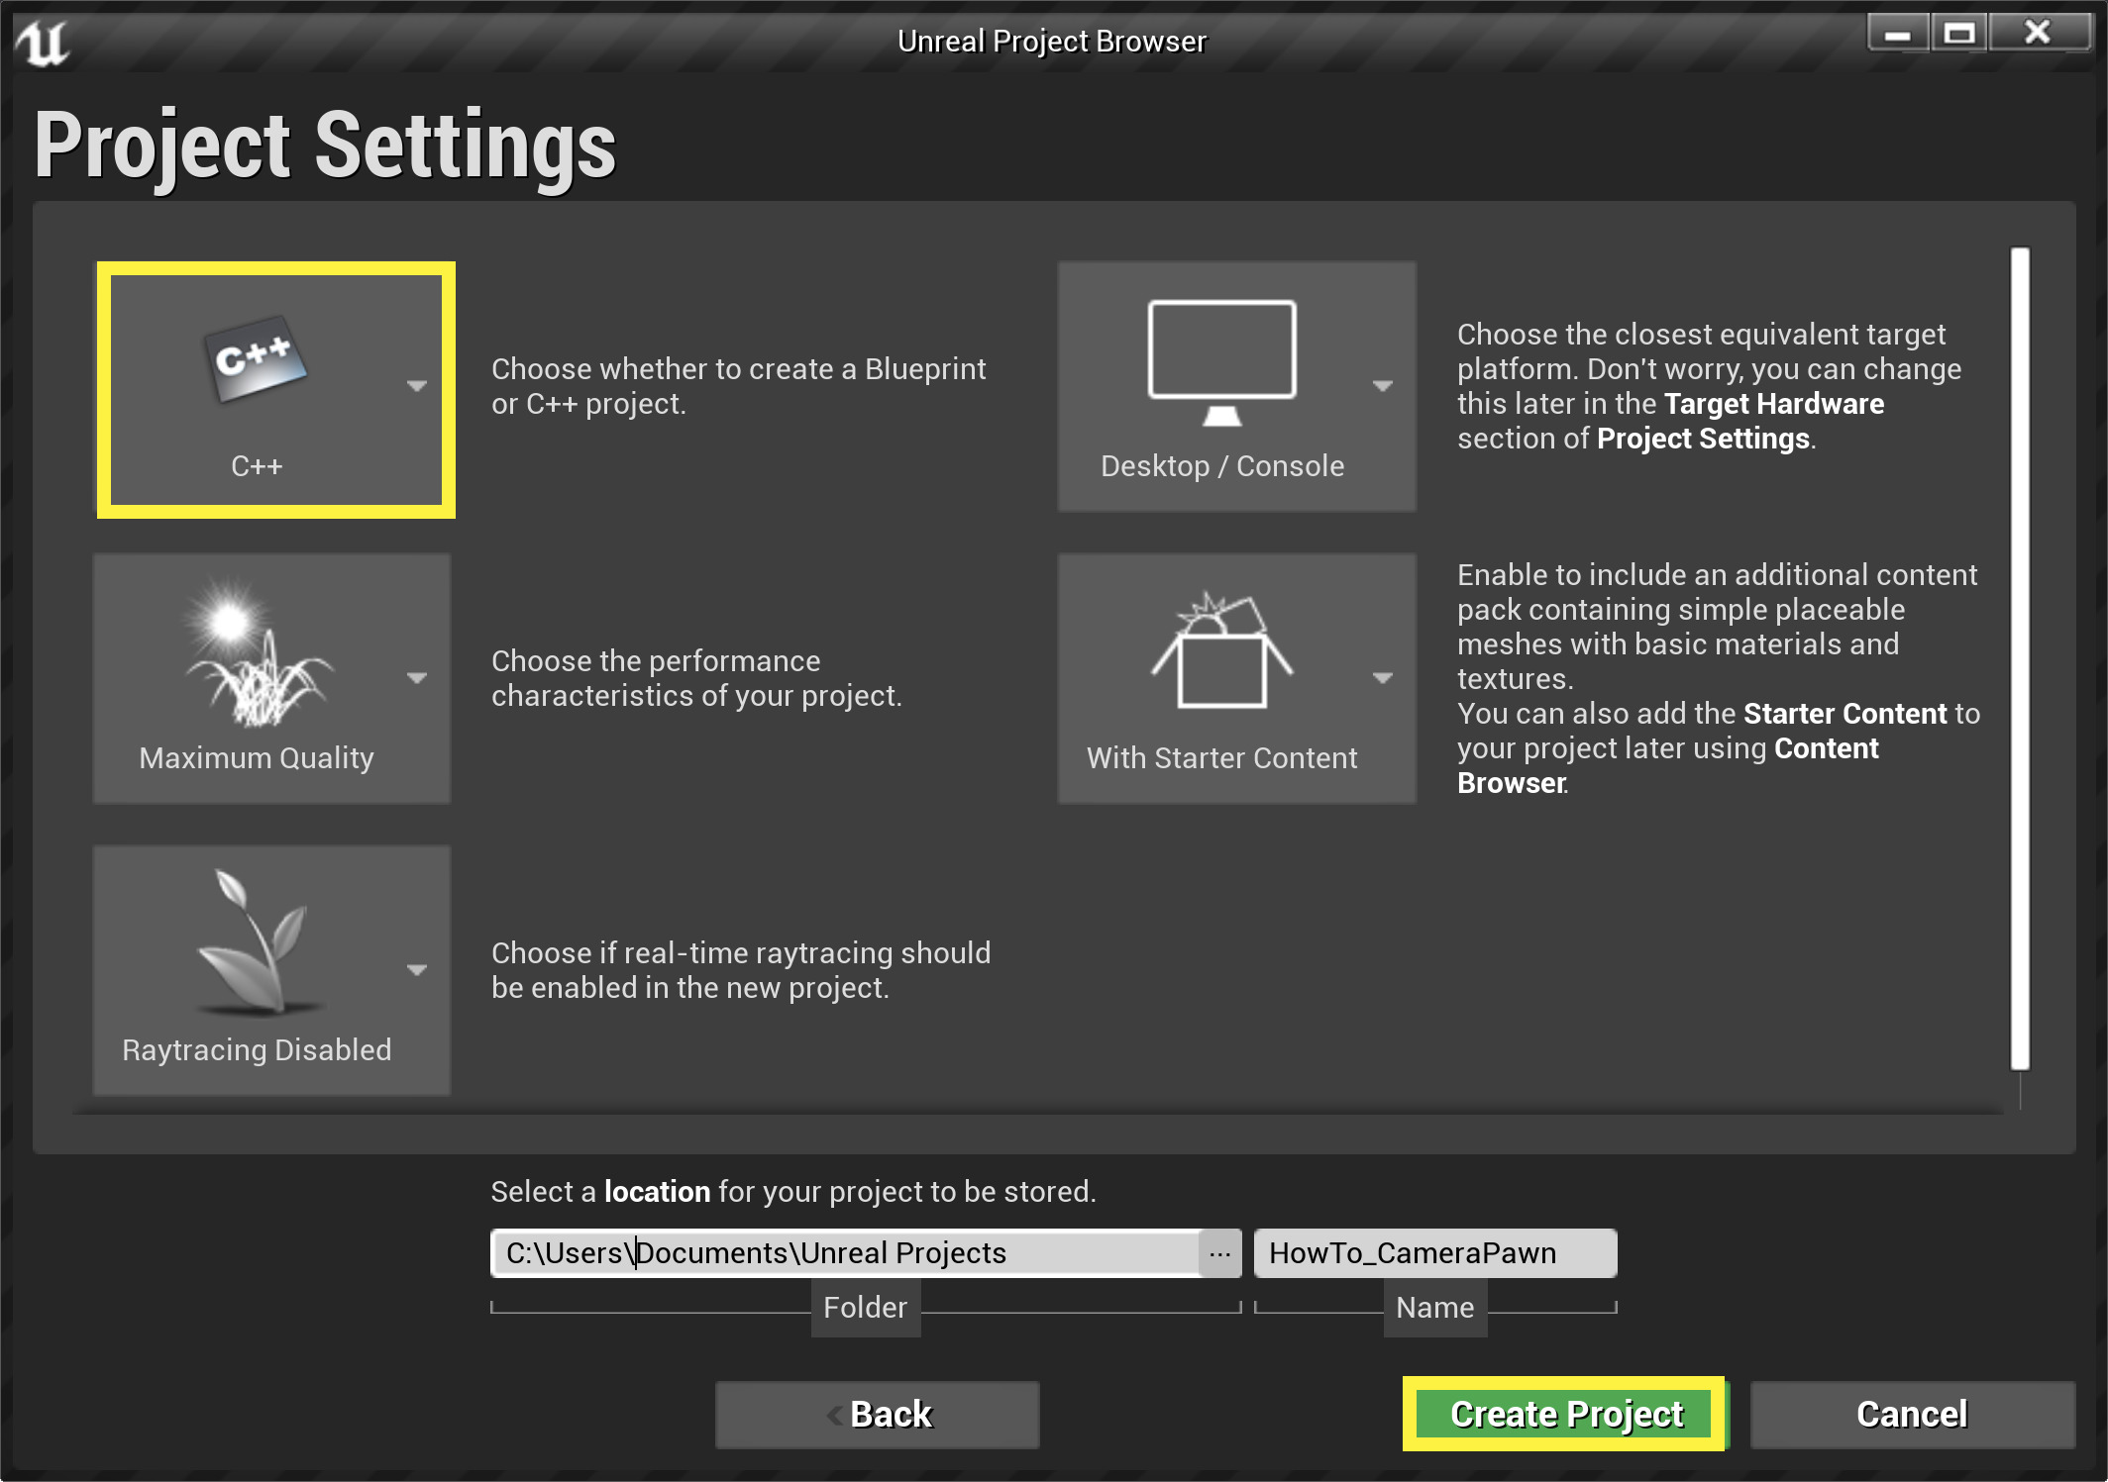Click the Project Settings heading text
Viewport: 2108px width, 1482px height.
(x=325, y=145)
